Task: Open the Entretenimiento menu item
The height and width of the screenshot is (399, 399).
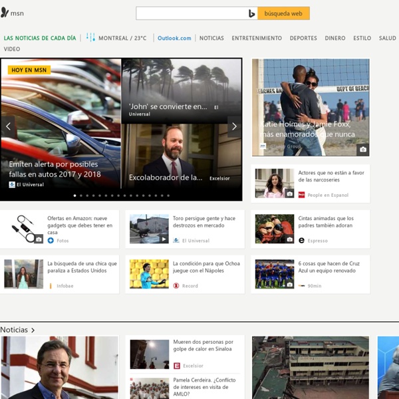Action: (x=257, y=39)
